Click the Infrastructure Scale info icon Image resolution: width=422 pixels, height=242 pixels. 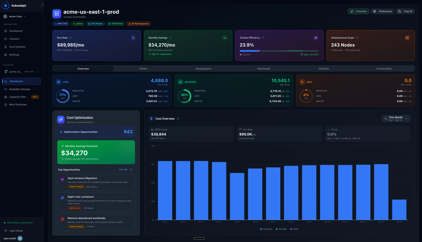357,38
